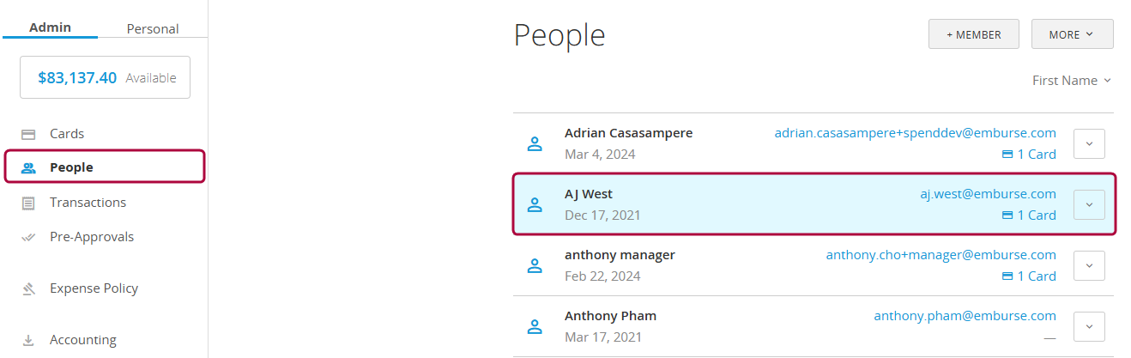Click the People icon in sidebar
The height and width of the screenshot is (358, 1131).
pyautogui.click(x=28, y=167)
